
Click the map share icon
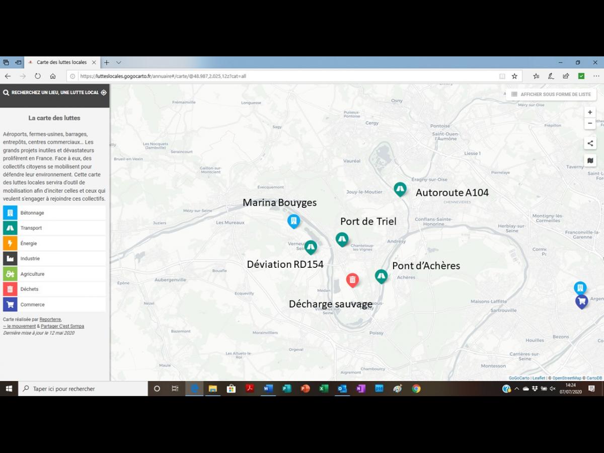(590, 143)
